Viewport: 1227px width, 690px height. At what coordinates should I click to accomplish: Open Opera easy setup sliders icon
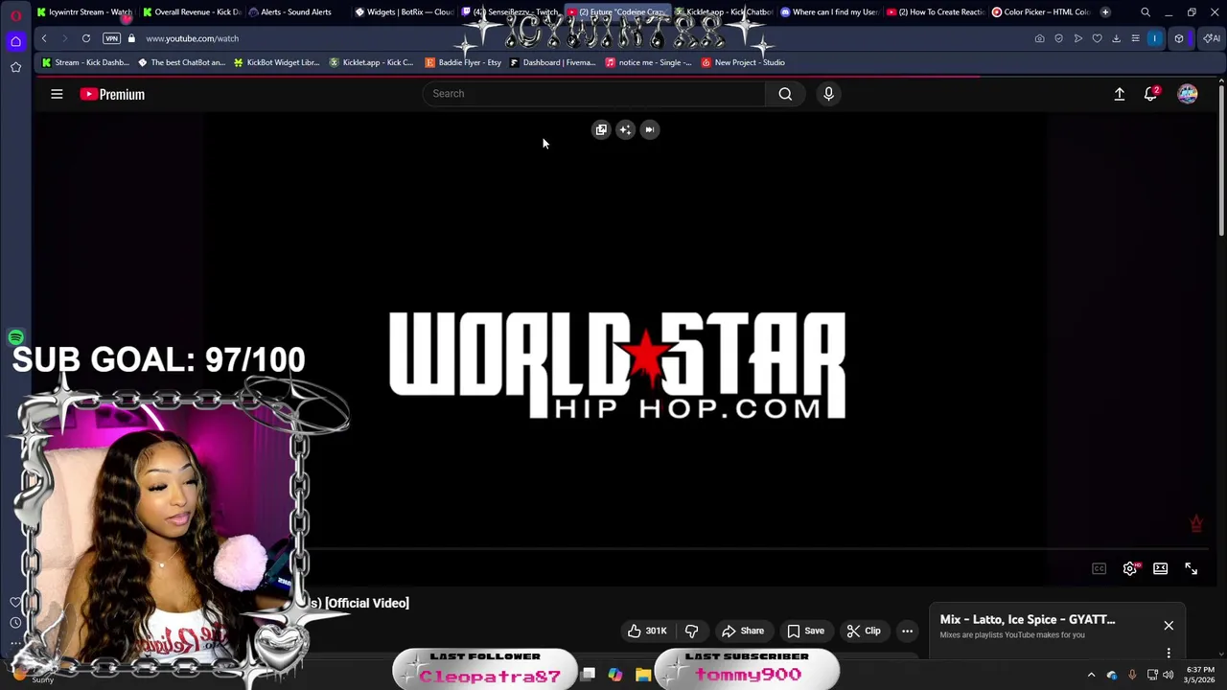(x=1135, y=38)
